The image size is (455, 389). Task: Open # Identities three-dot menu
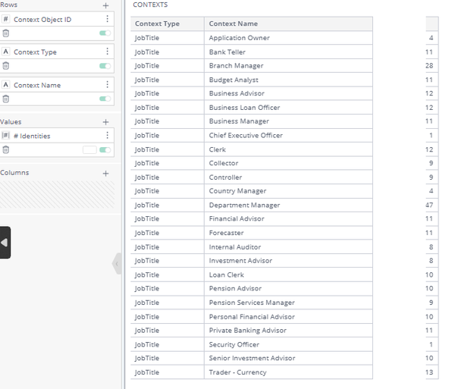(107, 136)
